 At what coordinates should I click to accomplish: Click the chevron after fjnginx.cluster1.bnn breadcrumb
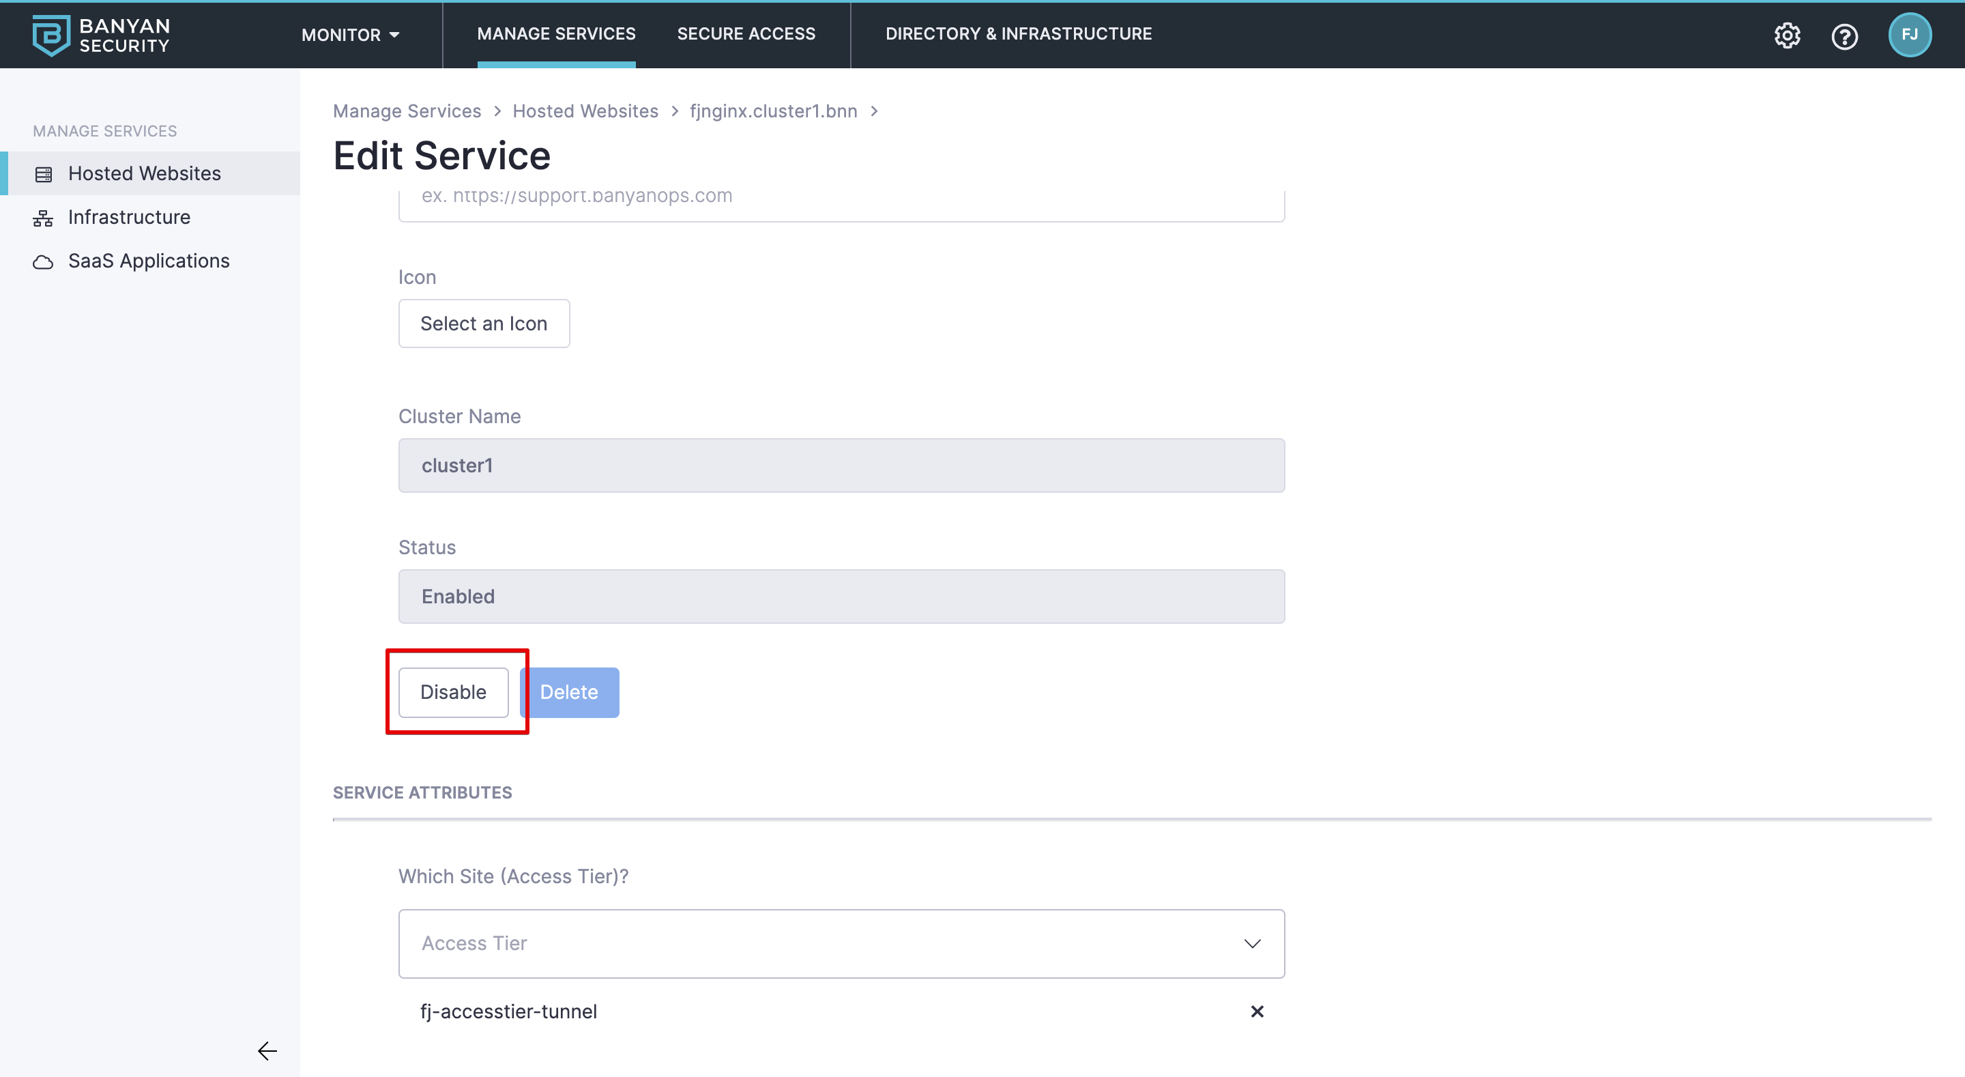coord(874,111)
